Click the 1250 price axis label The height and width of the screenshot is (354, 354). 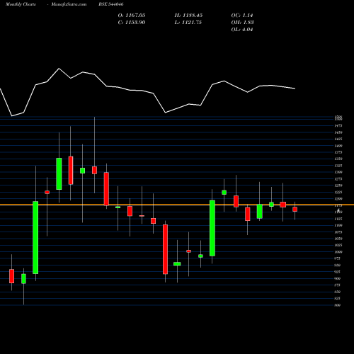coord(338,185)
